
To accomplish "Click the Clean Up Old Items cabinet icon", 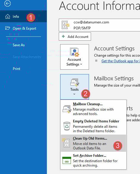I will point(66,143).
